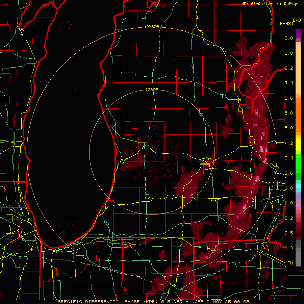Click the -1.3 scale value
This screenshot has height=304, width=304.
[287, 248]
